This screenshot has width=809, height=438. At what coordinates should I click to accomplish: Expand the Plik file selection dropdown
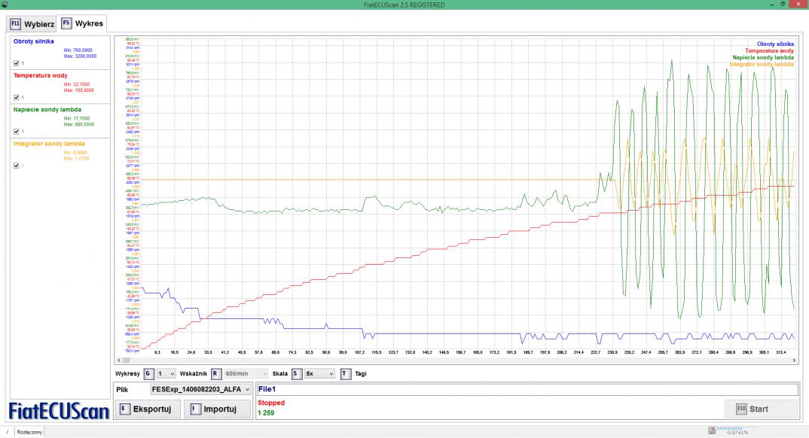click(201, 389)
